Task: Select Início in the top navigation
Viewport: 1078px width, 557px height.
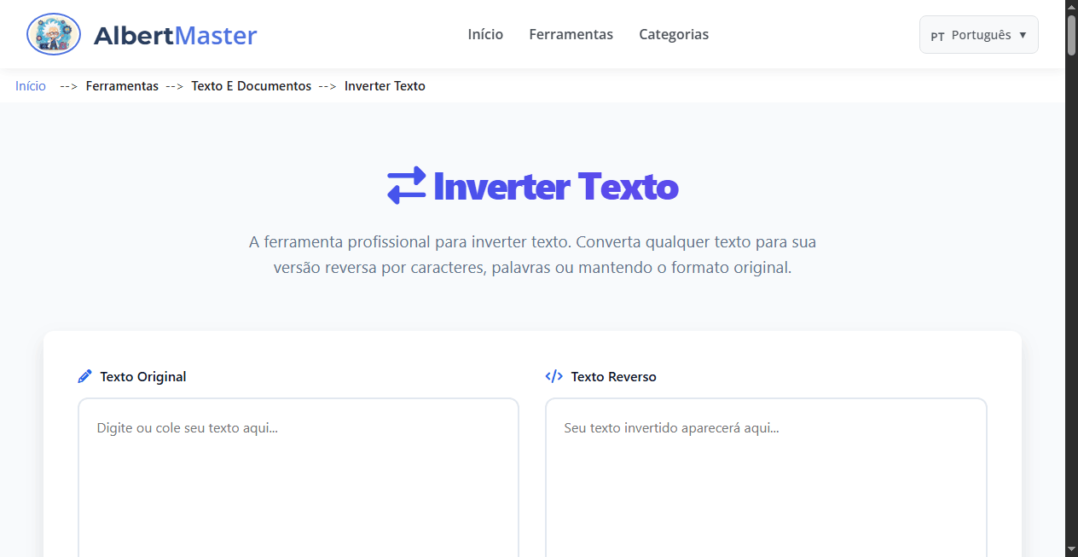Action: point(484,34)
